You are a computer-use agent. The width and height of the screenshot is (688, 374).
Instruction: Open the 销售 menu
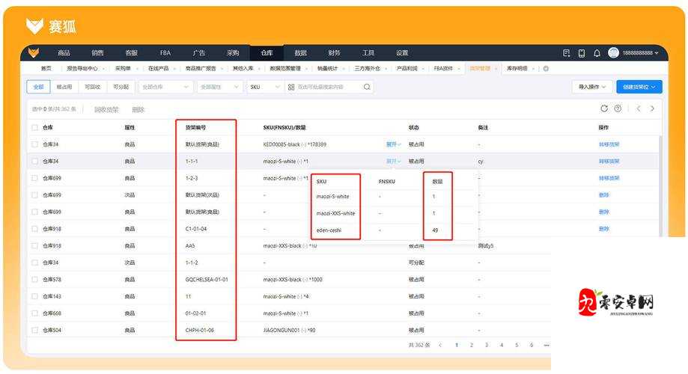coord(97,52)
